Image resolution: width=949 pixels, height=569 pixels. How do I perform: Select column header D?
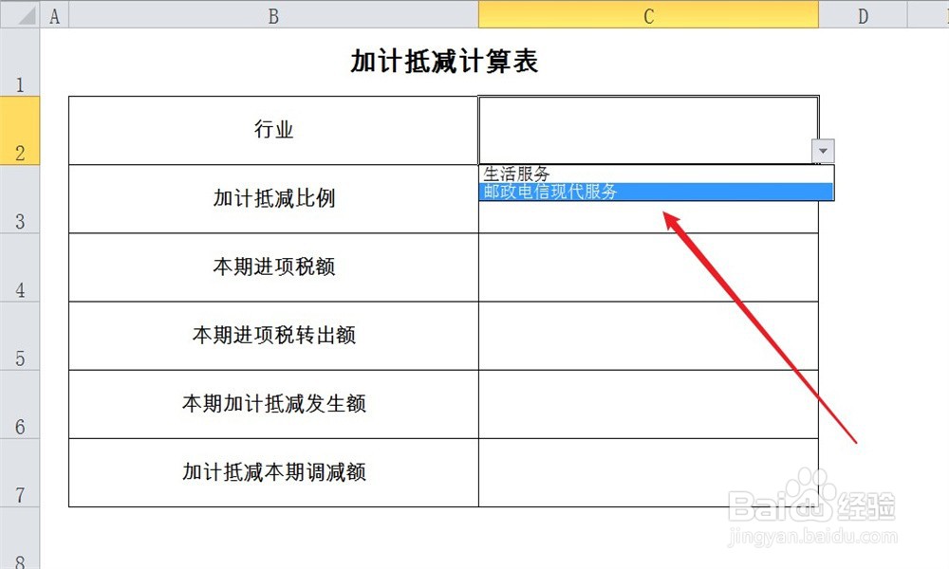[863, 15]
